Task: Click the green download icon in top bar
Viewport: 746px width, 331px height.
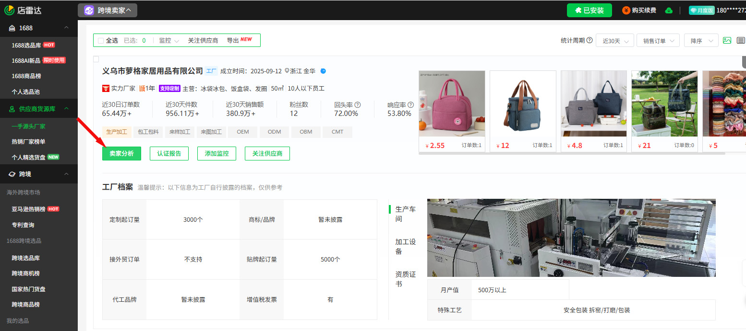Action: coord(669,10)
